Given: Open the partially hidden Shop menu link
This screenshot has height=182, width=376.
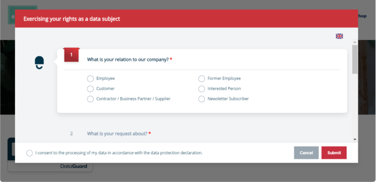Looking at the screenshot, I should pos(362,16).
